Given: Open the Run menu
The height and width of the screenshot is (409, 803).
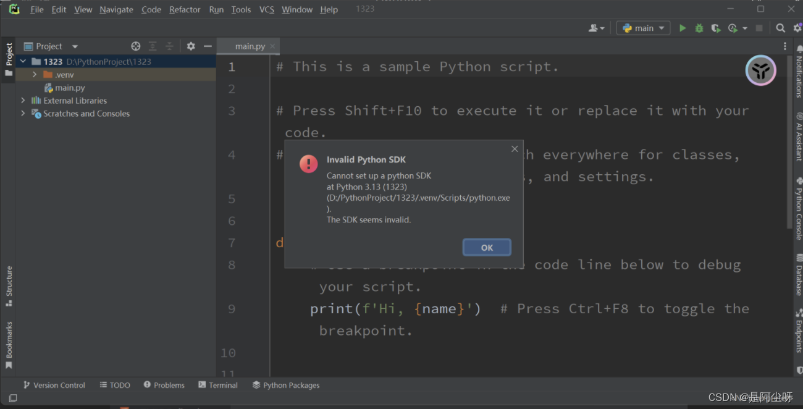Looking at the screenshot, I should pos(216,9).
